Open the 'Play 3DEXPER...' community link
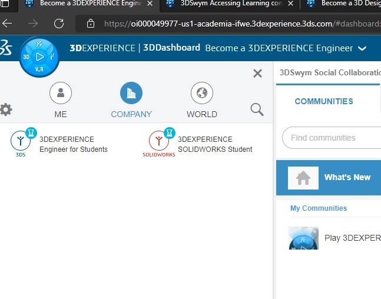Viewport: 381px width, 299px height. pos(353,238)
